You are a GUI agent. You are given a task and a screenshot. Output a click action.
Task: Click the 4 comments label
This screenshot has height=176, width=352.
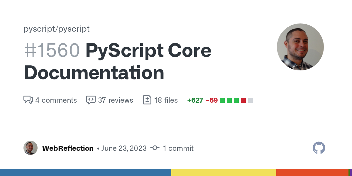(x=56, y=100)
